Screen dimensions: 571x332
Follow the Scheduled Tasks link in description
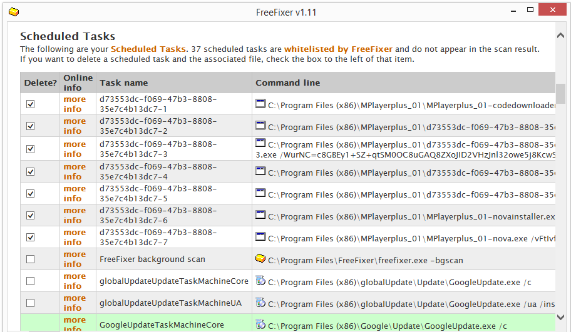point(148,49)
